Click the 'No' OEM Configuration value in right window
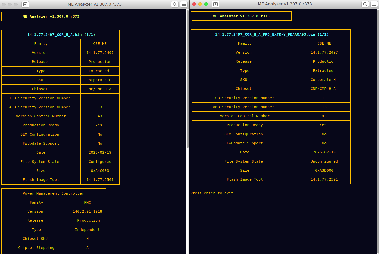The width and height of the screenshot is (379, 254). [324, 134]
